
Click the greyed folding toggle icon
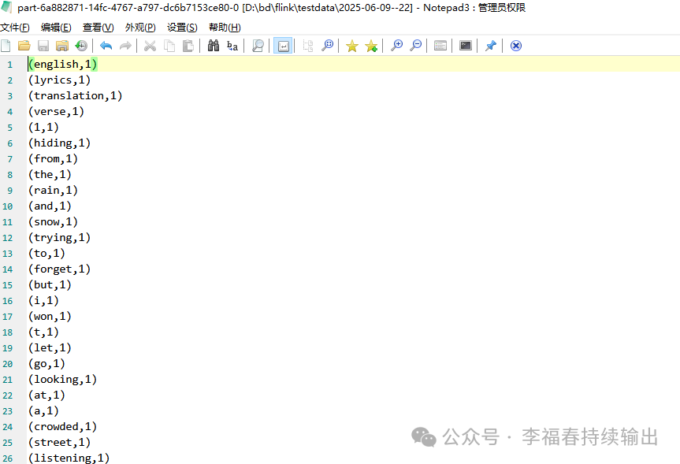tap(308, 46)
